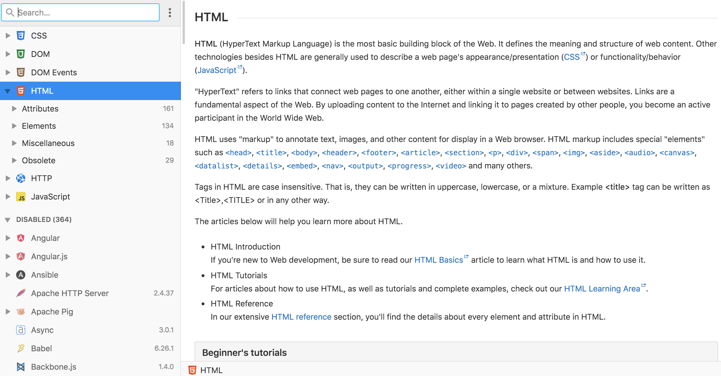721x376 pixels.
Task: Select the Async 3.0.1 entry
Action: (90, 330)
